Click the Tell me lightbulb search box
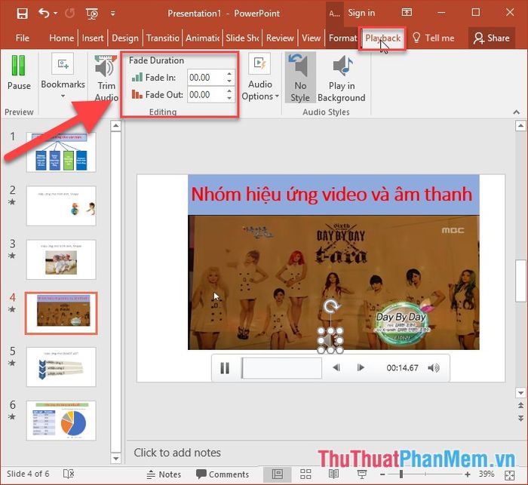Image resolution: width=528 pixels, height=485 pixels. tap(434, 38)
